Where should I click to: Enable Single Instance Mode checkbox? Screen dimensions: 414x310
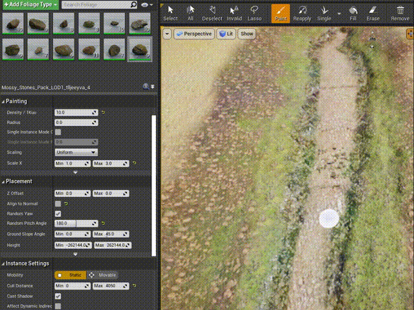(58, 132)
